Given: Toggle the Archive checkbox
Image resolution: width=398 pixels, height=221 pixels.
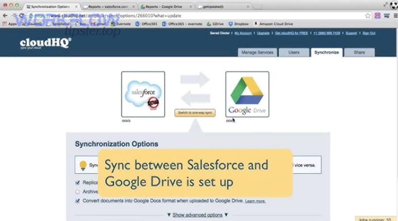Looking at the screenshot, I should tap(77, 192).
